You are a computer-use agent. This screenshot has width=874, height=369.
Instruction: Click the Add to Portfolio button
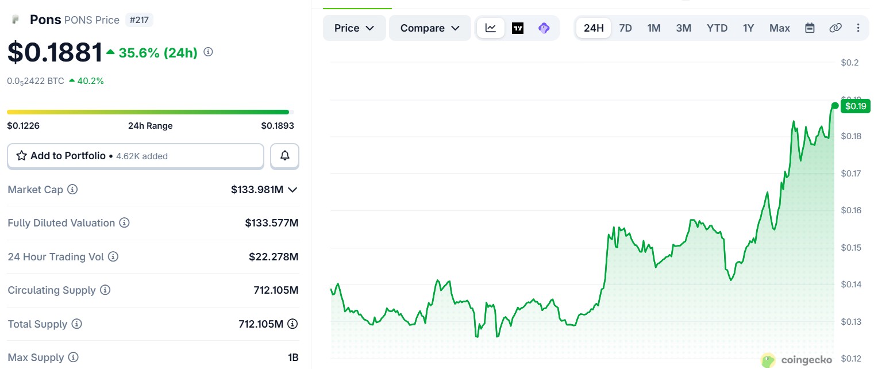click(x=136, y=156)
